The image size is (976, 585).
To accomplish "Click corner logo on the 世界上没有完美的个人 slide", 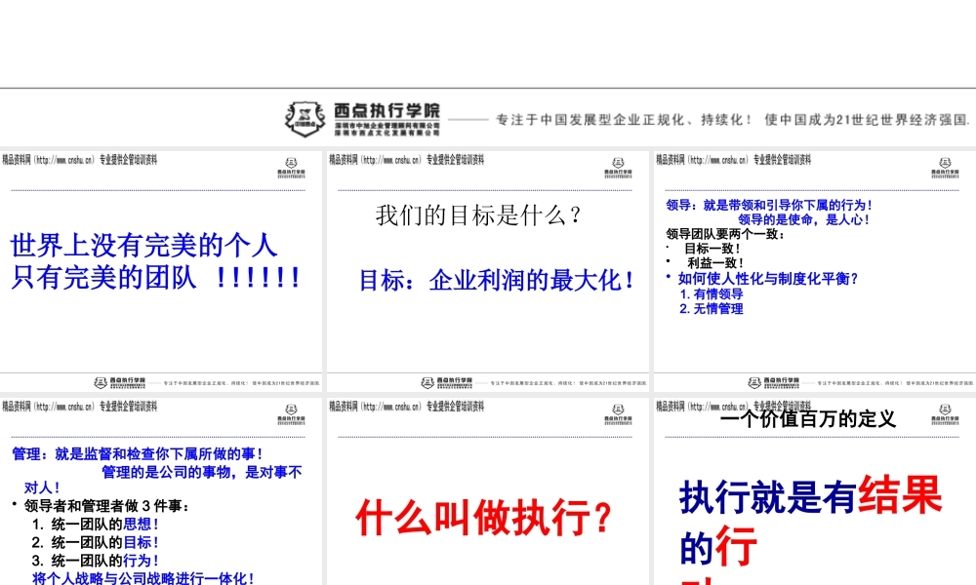I will [291, 168].
